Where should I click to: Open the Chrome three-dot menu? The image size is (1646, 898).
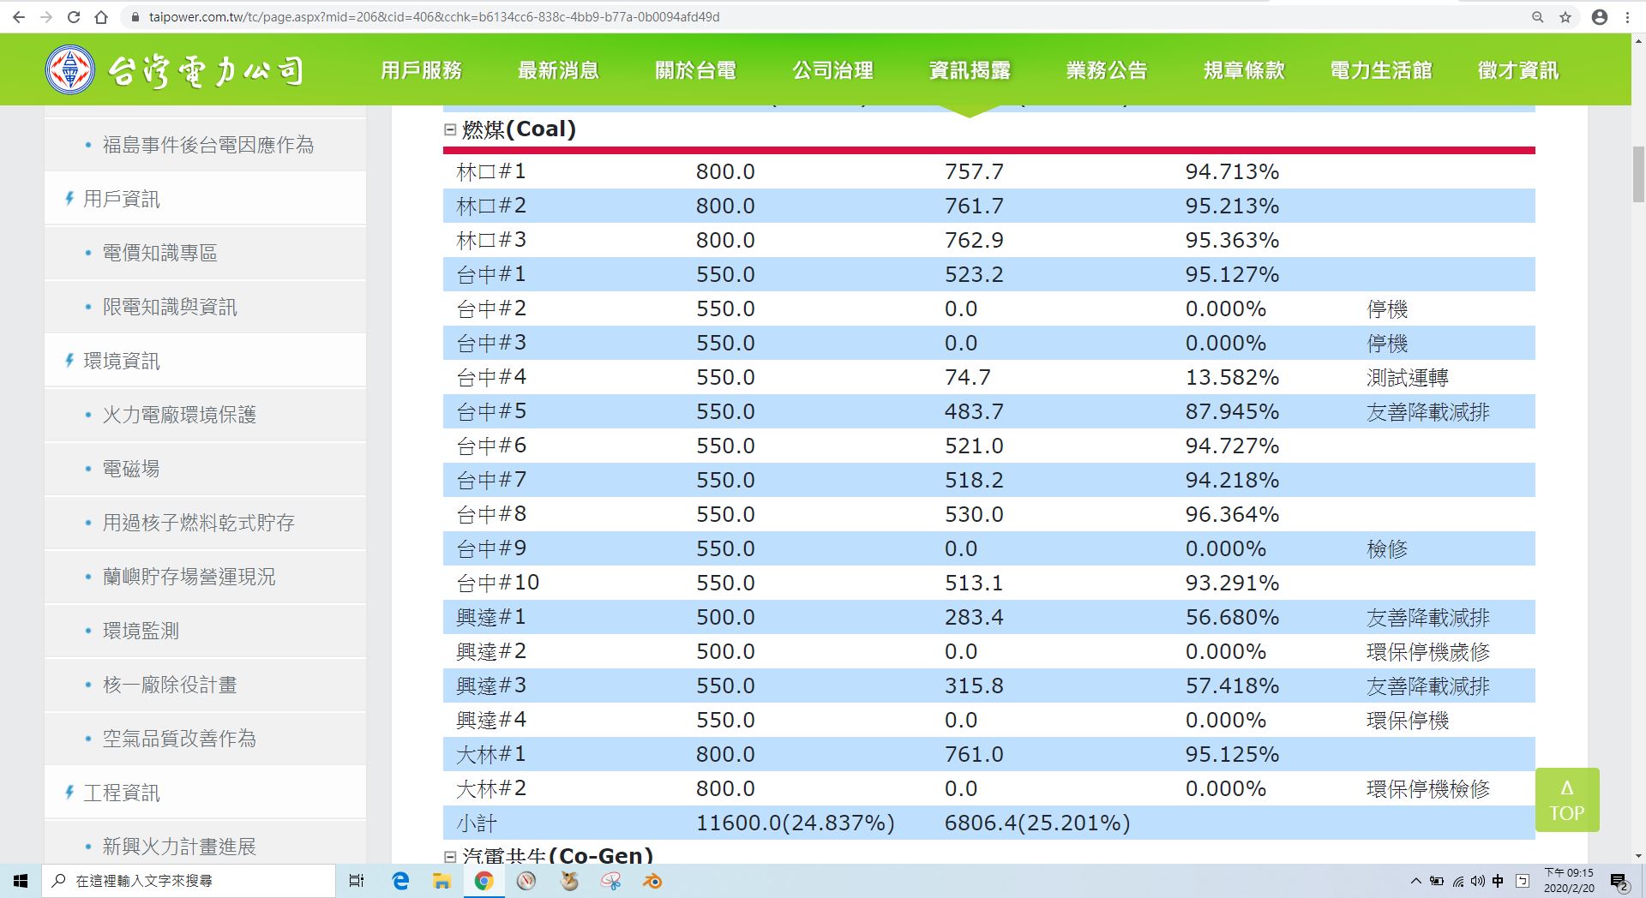[1627, 17]
